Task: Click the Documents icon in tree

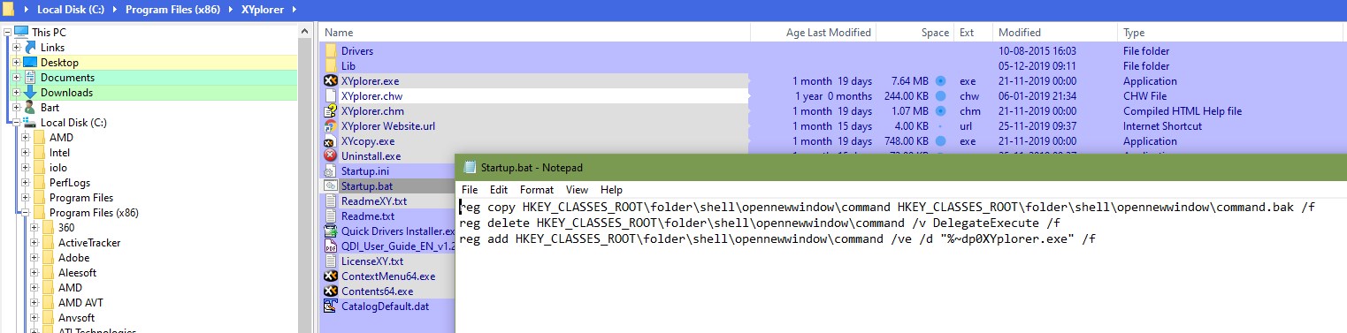Action: point(30,77)
